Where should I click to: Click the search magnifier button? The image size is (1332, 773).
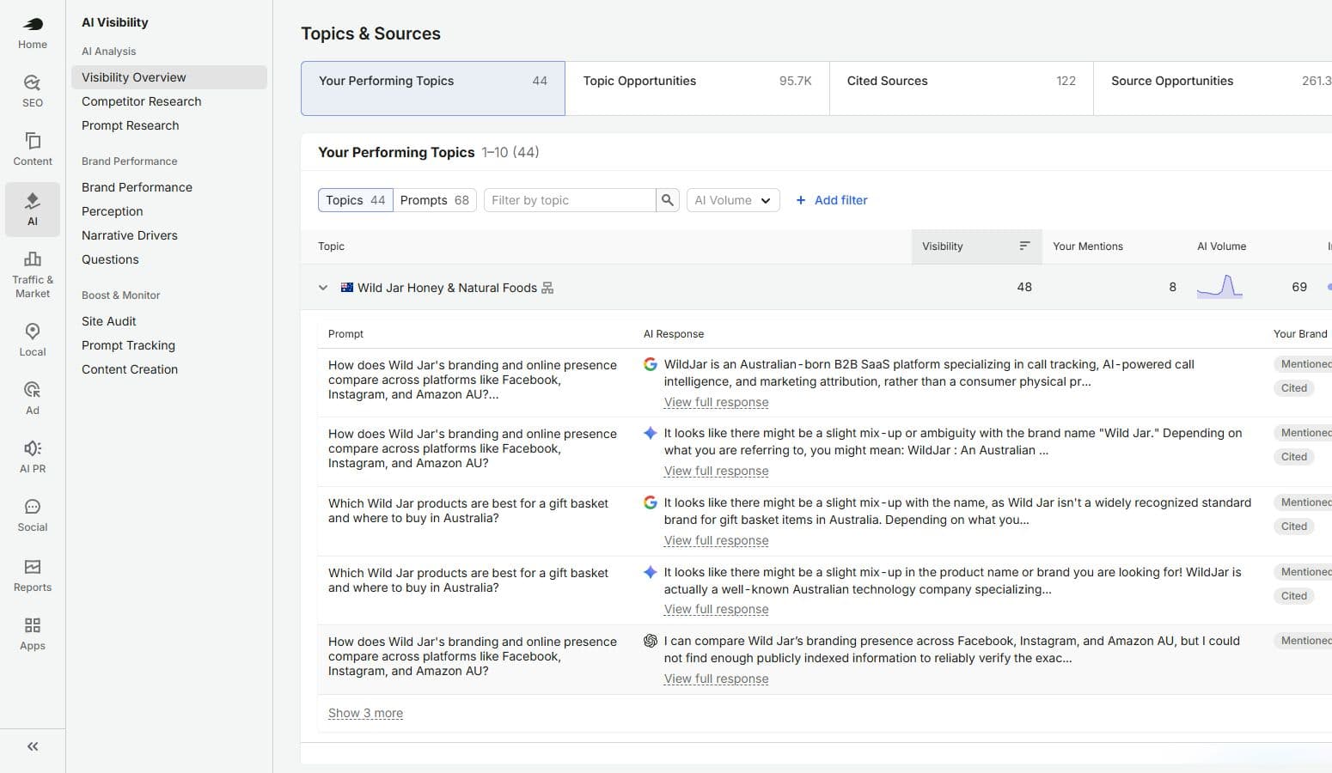click(x=668, y=200)
